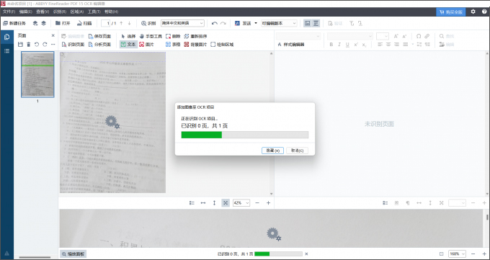This screenshot has width=490, height=260.
Task: Click the help question mark icon
Action: (484, 12)
